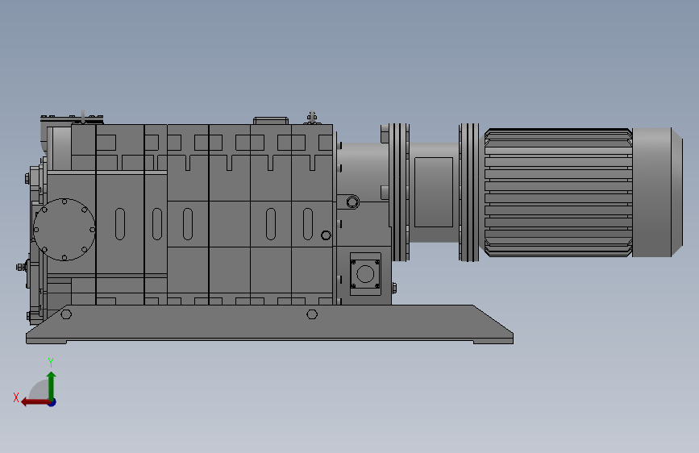The image size is (699, 453).
Task: Select the round eight-bolt flange cover
Action: (x=64, y=230)
